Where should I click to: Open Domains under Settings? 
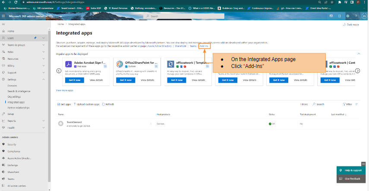click(x=12, y=86)
